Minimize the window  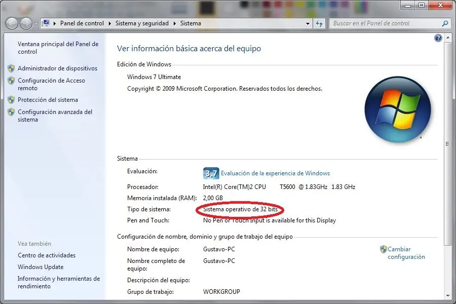[x=408, y=5]
